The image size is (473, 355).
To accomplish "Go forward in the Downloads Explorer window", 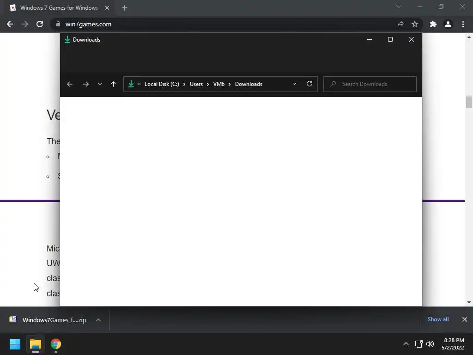I will [x=85, y=84].
